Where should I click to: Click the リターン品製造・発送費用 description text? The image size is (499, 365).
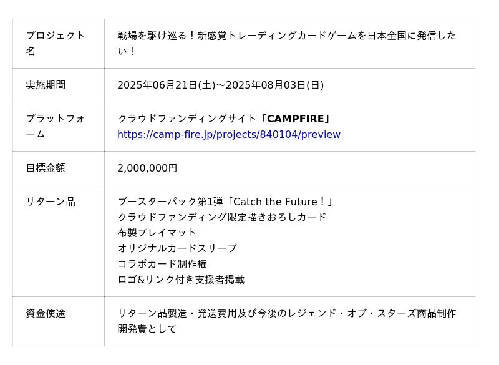(x=287, y=313)
